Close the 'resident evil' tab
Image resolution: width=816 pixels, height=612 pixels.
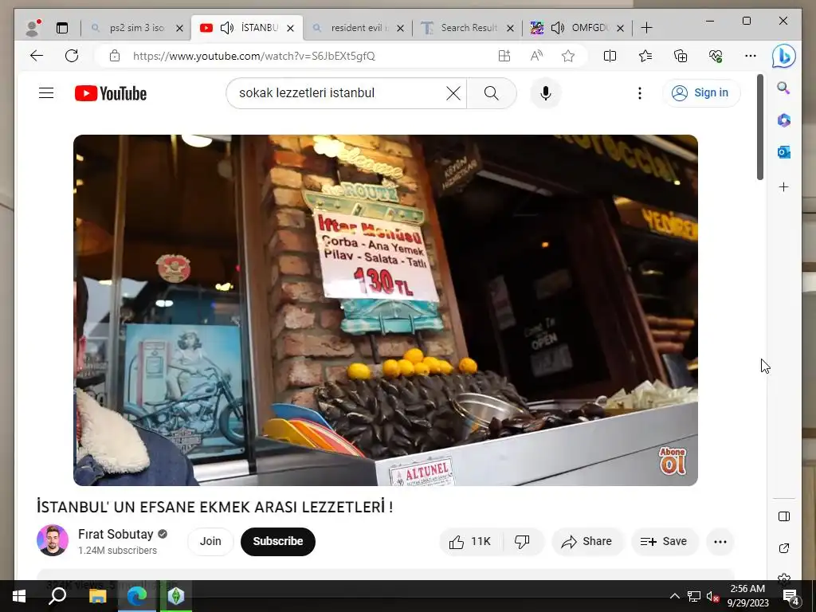click(400, 28)
